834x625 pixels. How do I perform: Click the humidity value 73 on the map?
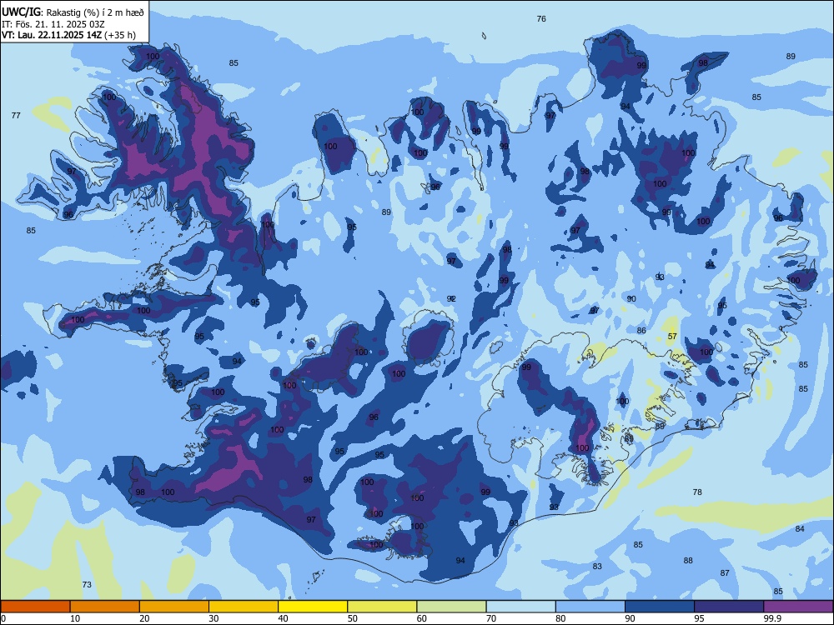(x=87, y=585)
